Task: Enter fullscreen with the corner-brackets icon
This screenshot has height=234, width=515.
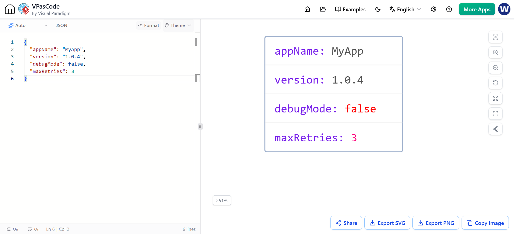Action: [x=495, y=114]
